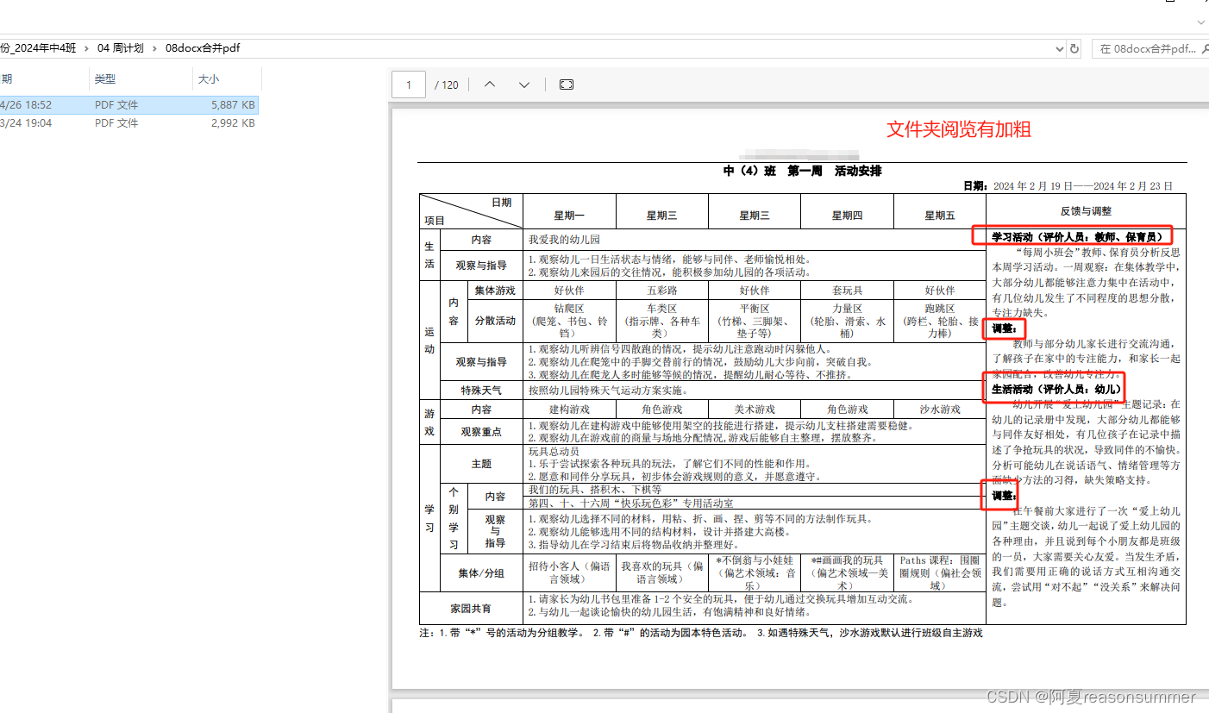The width and height of the screenshot is (1209, 713).
Task: Click the page count label showing /120
Action: click(x=447, y=84)
